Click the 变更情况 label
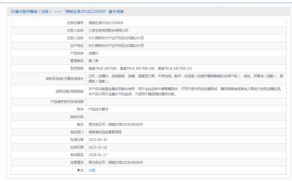Viewport: 292px width, 181px height. tap(77, 163)
